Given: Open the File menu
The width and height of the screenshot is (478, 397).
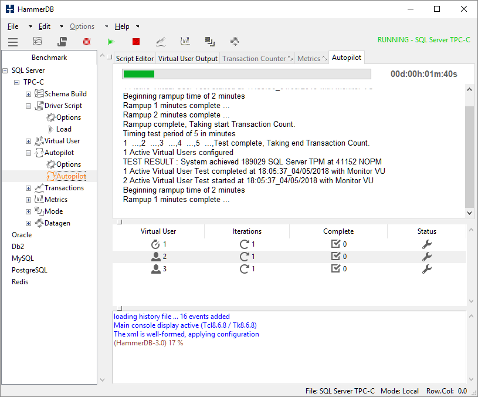Looking at the screenshot, I should tap(13, 26).
